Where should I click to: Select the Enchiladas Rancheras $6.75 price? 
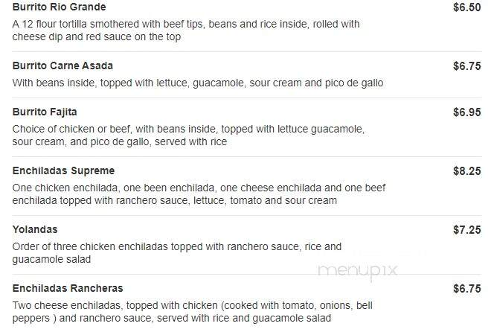pos(467,289)
